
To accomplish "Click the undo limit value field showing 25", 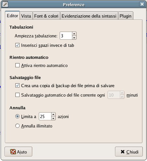I will tap(45, 116).
